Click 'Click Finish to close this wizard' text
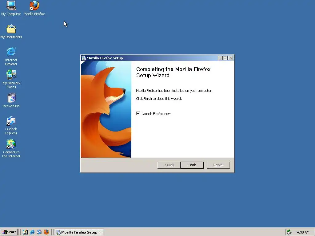Image resolution: width=315 pixels, height=236 pixels. click(159, 99)
